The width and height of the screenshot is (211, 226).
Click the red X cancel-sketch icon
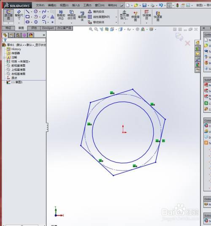point(187,43)
